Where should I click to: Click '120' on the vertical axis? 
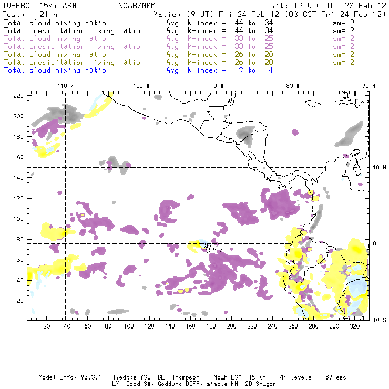18,198
